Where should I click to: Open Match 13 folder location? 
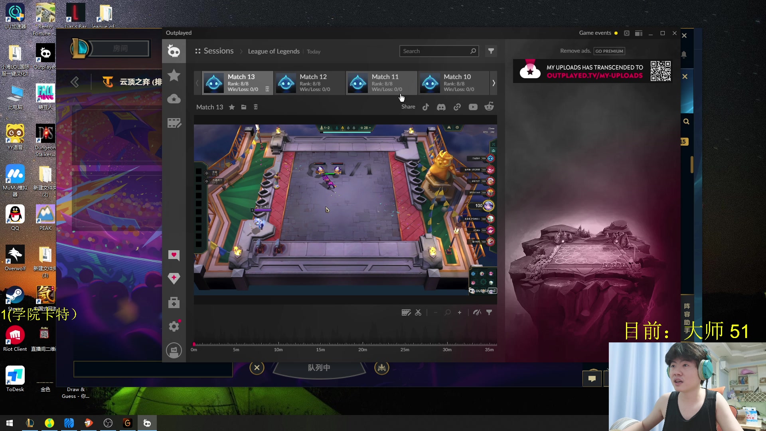coord(244,107)
